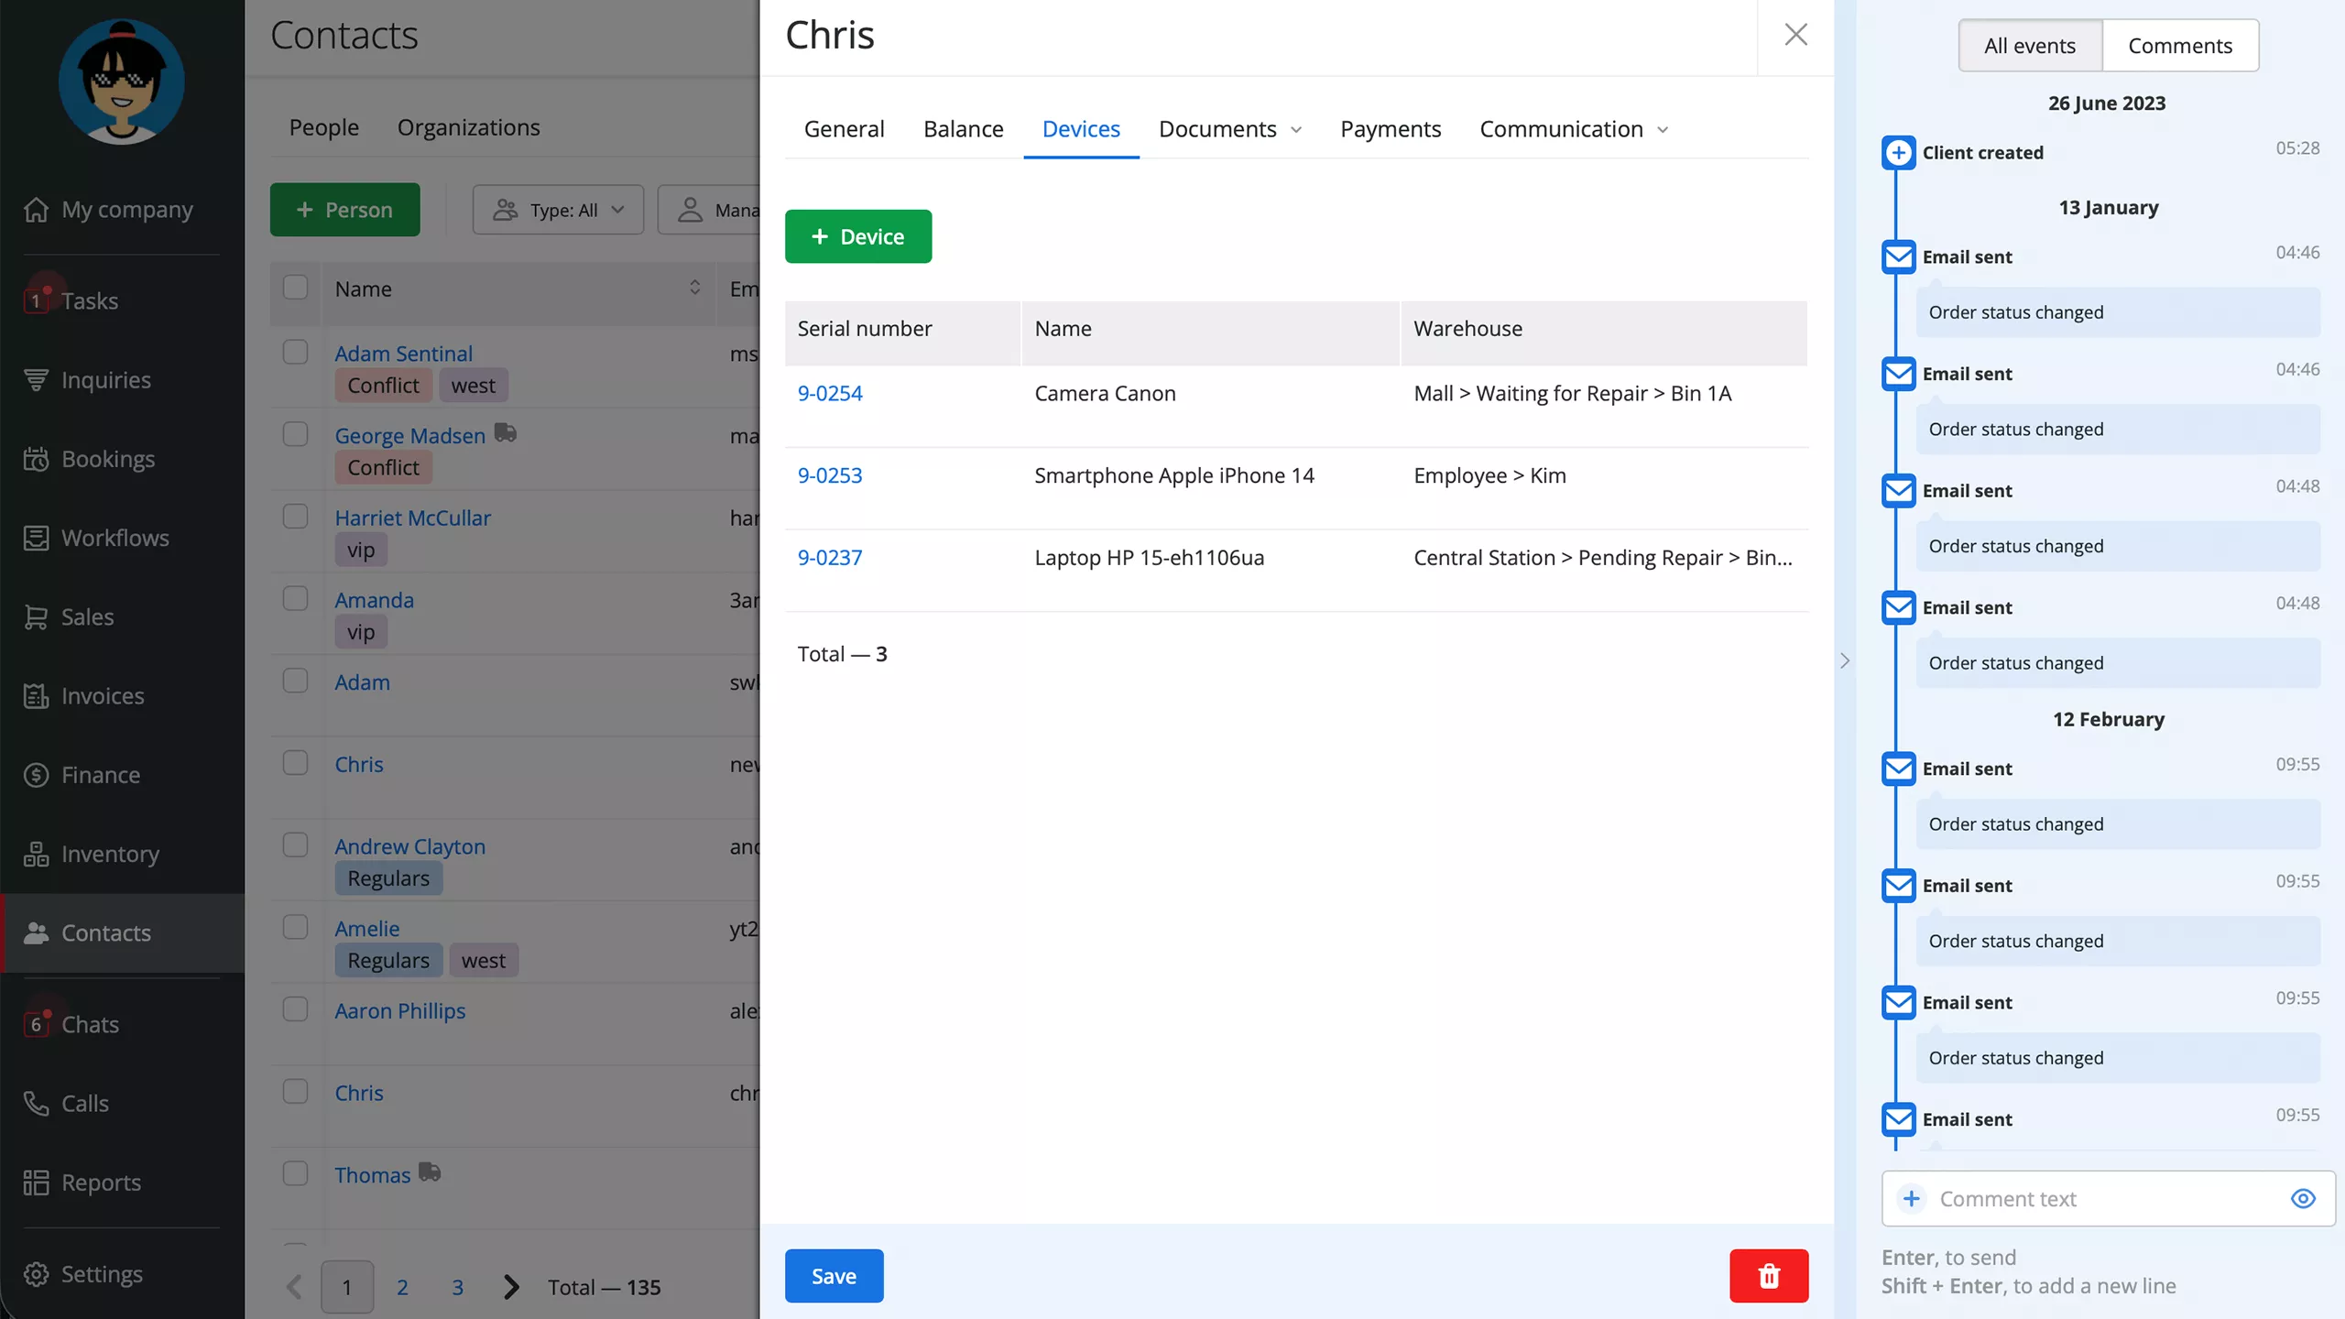Viewport: 2345px width, 1319px height.
Task: Collapse the events side panel arrow
Action: [x=1845, y=660]
